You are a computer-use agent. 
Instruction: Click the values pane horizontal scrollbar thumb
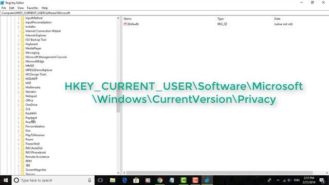(x=220, y=173)
